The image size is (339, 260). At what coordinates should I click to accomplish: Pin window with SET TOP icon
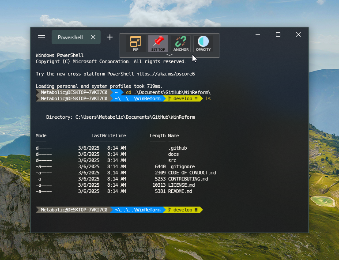click(158, 44)
